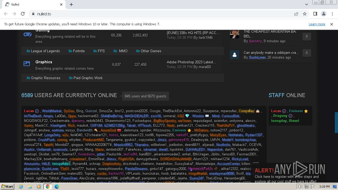Screen dimensions: 338x190
Task: Open the MMO subforum
Action: coord(123,51)
